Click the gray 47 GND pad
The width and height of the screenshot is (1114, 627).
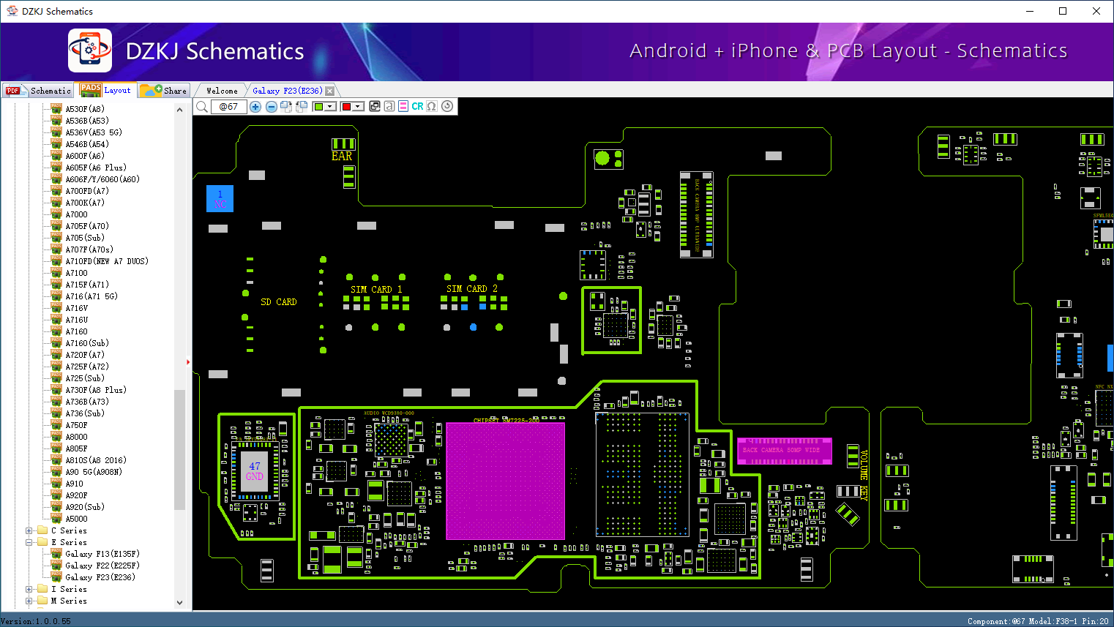[x=255, y=470]
